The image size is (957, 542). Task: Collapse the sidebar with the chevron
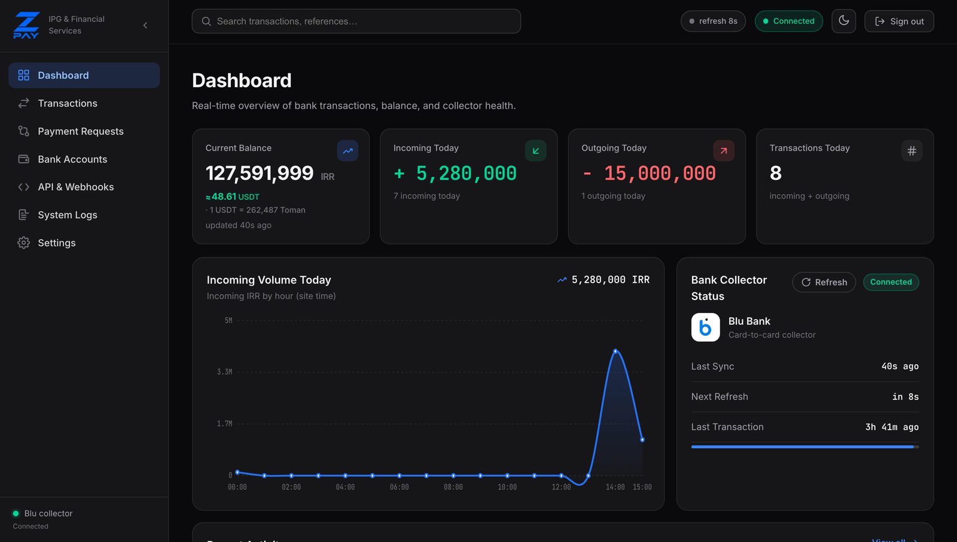[145, 25]
